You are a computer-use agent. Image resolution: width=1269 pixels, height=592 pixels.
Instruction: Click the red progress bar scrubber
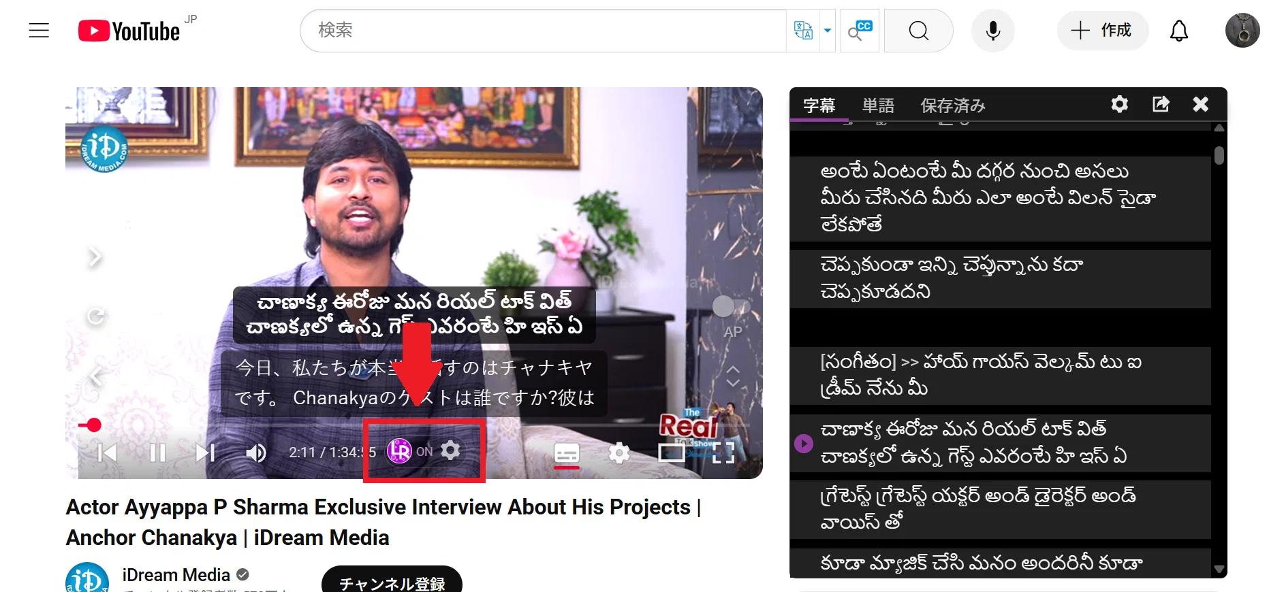[94, 425]
